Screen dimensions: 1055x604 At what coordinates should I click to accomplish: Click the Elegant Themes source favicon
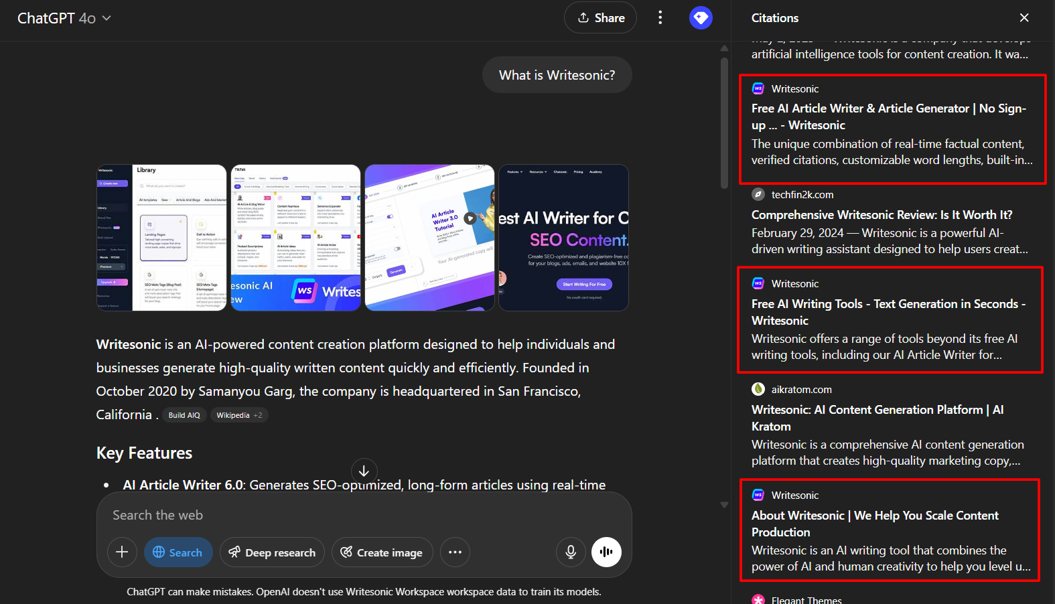758,600
